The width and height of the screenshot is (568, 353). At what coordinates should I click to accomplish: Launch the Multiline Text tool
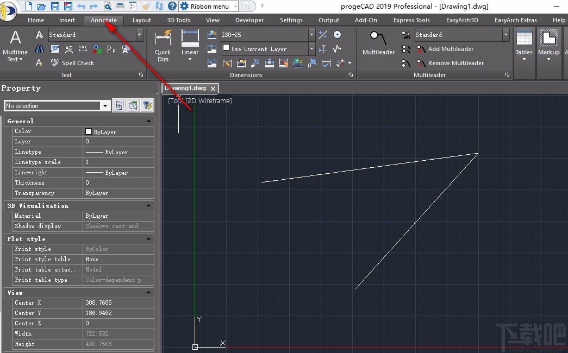coord(15,46)
